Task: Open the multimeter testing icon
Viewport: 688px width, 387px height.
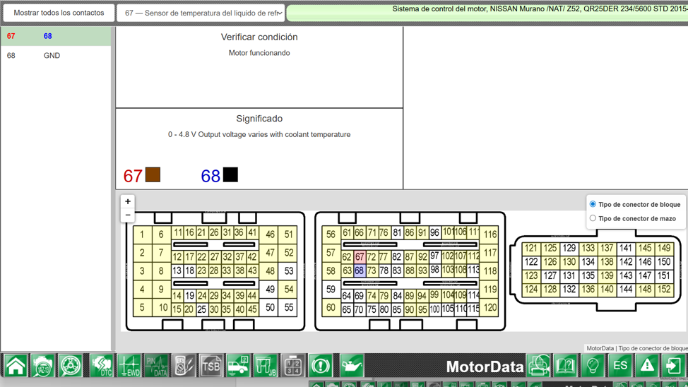Action: 184,366
